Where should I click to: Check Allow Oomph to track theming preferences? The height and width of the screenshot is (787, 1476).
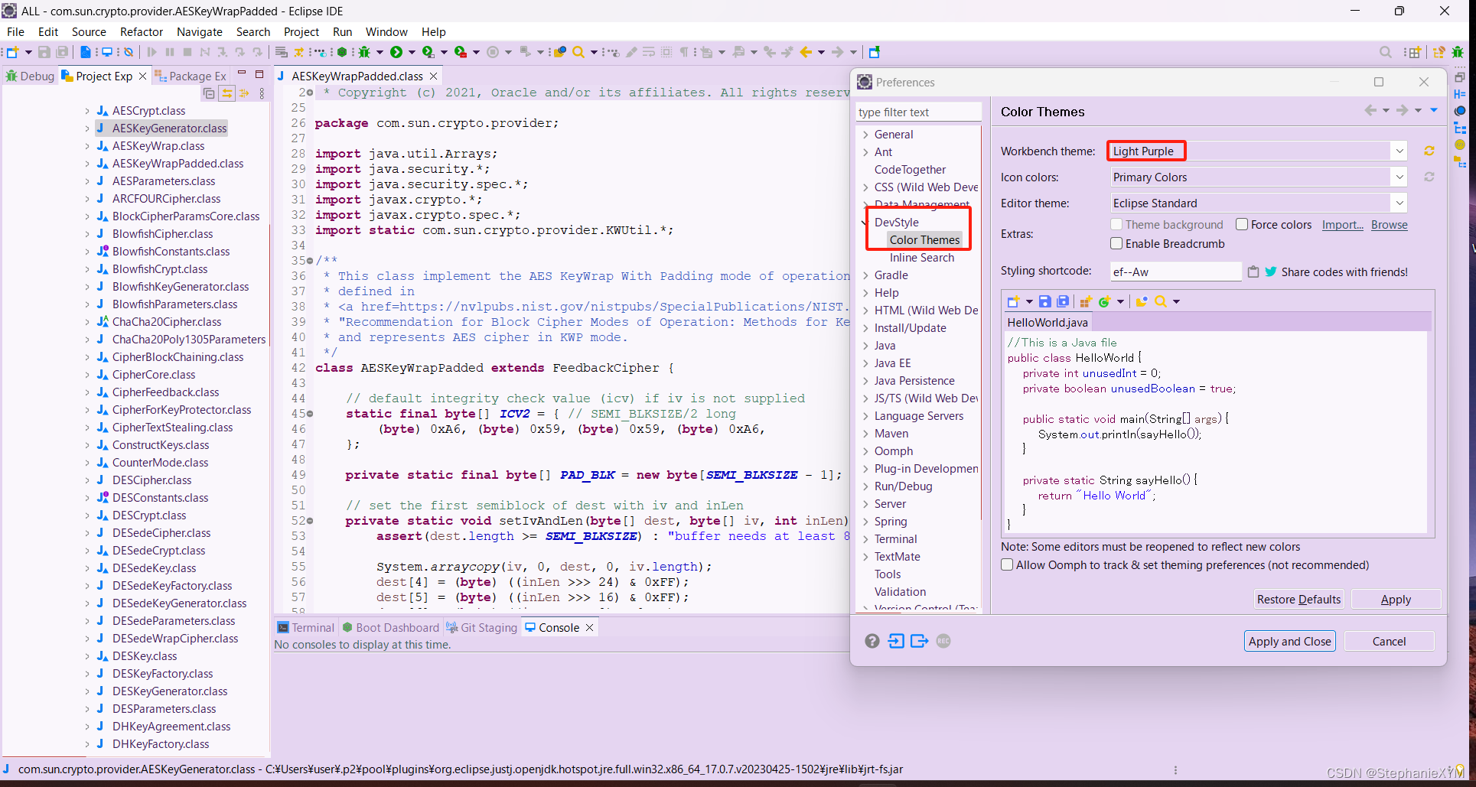coord(1007,564)
